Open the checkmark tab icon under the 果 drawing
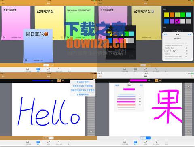This screenshot has width=195, height=147. [146, 142]
